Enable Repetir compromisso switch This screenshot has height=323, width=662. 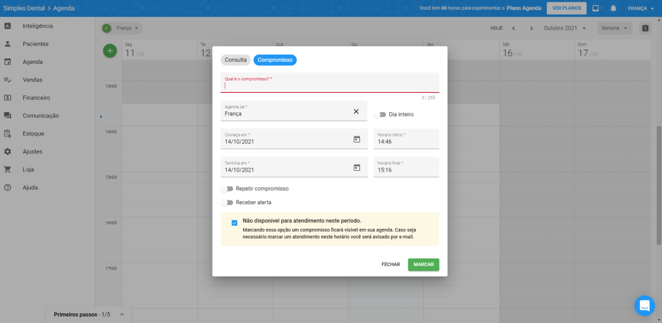pyautogui.click(x=227, y=189)
